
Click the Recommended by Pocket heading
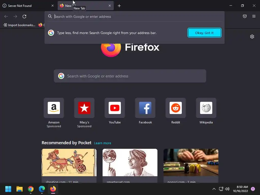(67, 143)
